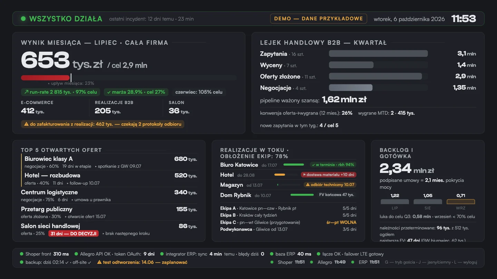Click the Biuro Katowice project name
Screen dimensions: 497x279
(239, 165)
